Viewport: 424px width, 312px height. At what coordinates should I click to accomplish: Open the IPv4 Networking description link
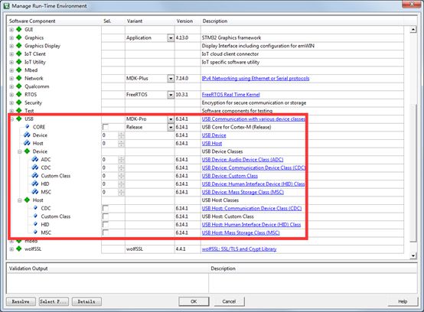coord(256,78)
